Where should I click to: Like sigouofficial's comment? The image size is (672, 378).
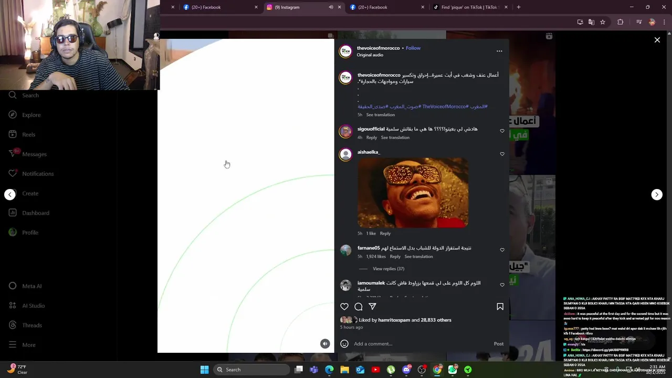click(502, 131)
